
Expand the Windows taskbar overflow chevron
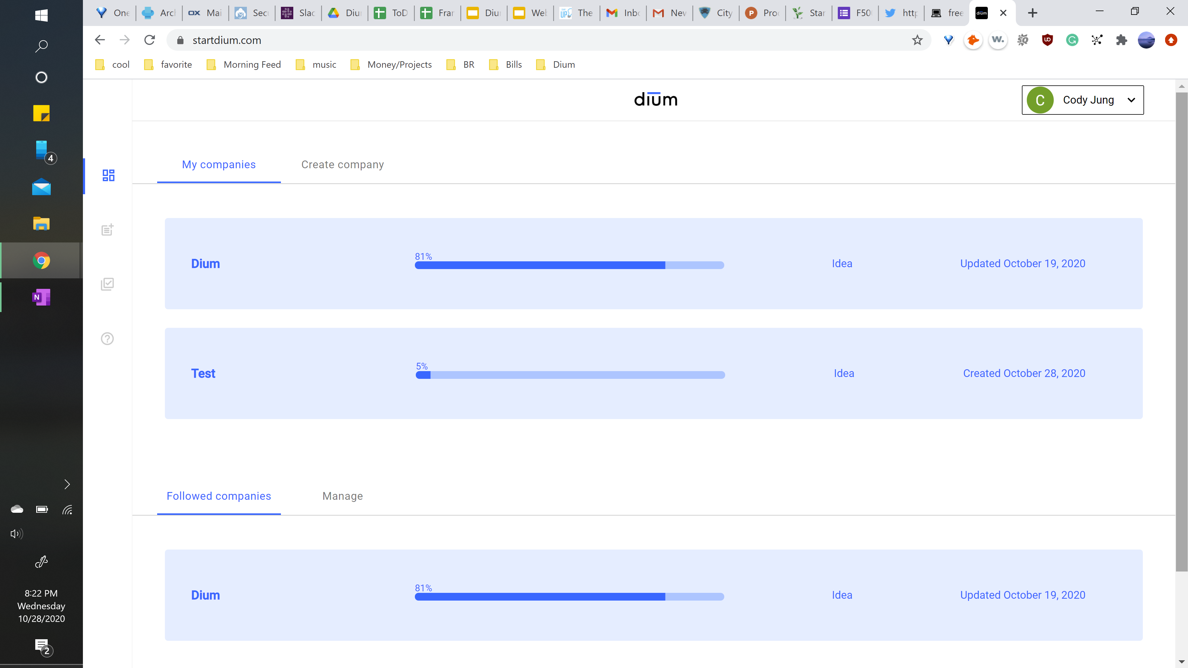67,484
